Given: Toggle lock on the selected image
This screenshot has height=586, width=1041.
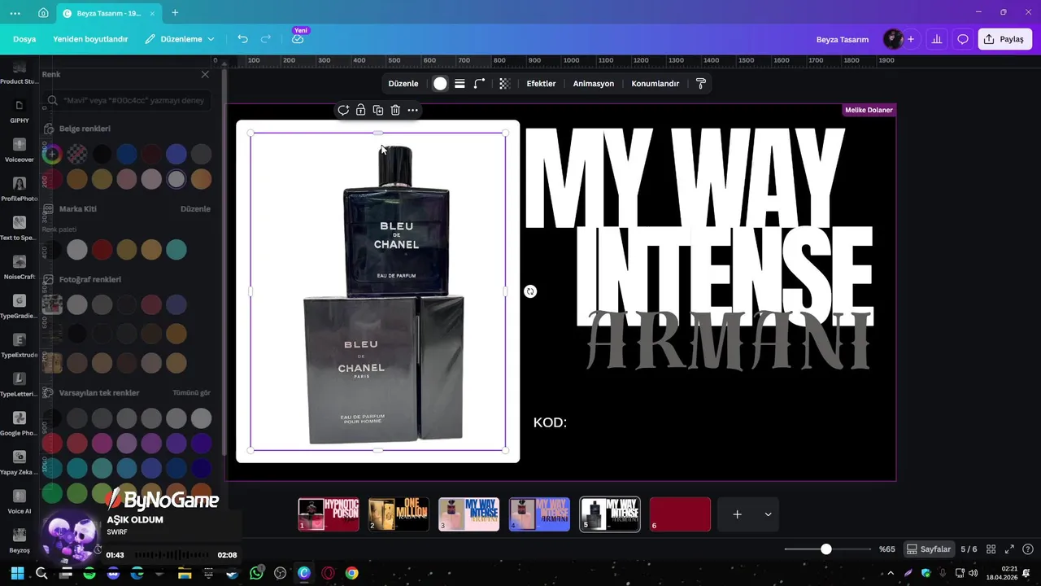Looking at the screenshot, I should 360,110.
